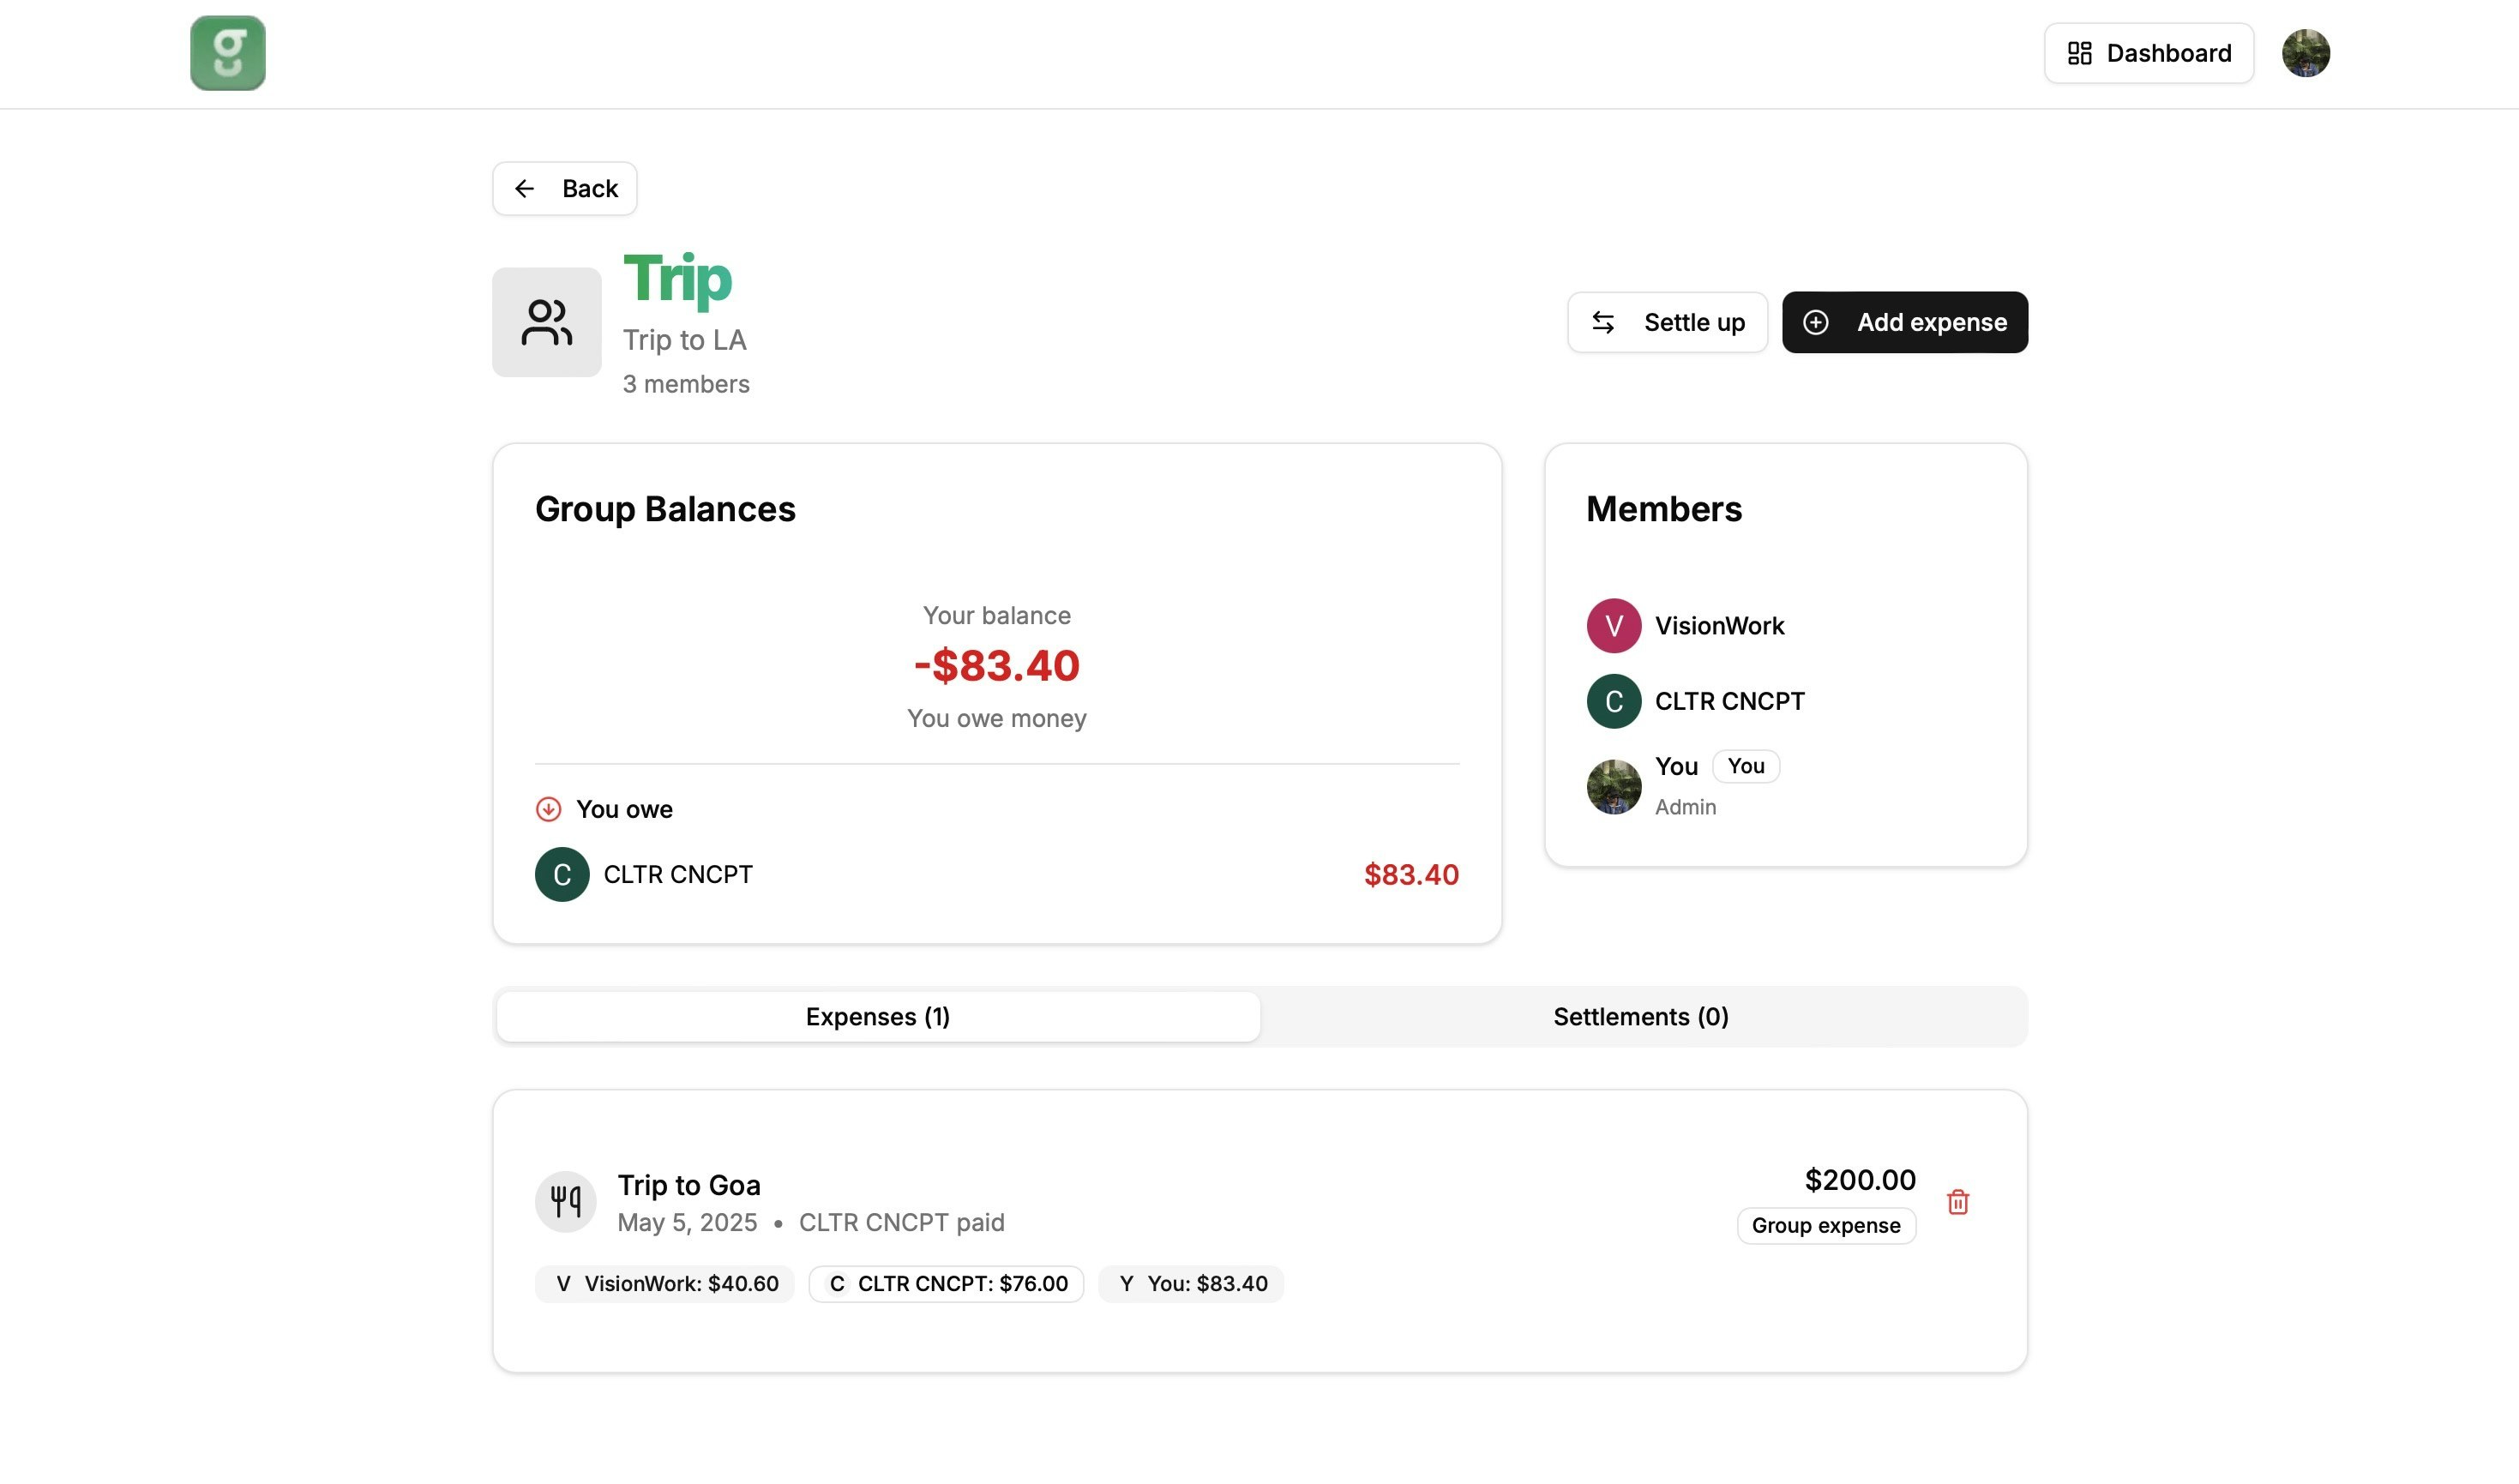Viewport: 2519px width, 1484px height.
Task: Delete the Trip to Goa expense
Action: click(1957, 1202)
